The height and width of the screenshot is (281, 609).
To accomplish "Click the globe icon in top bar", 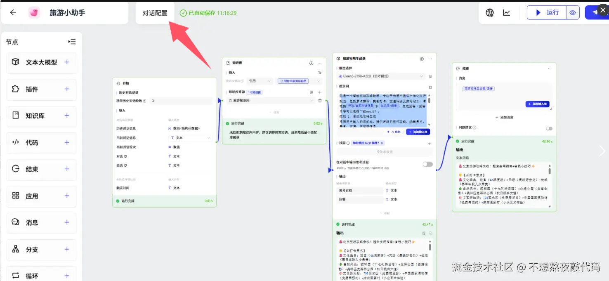I will pyautogui.click(x=490, y=13).
